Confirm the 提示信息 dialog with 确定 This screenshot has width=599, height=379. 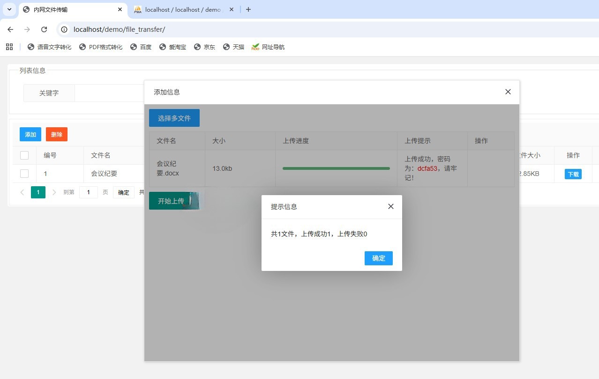pyautogui.click(x=378, y=258)
